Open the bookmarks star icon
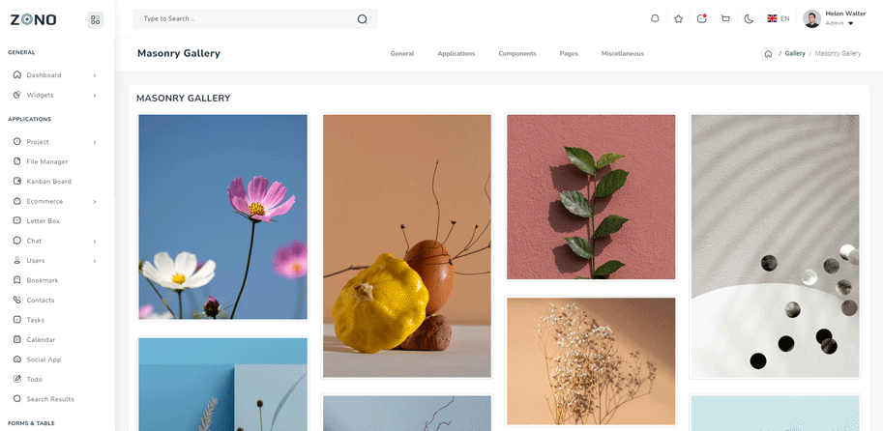 (x=678, y=18)
